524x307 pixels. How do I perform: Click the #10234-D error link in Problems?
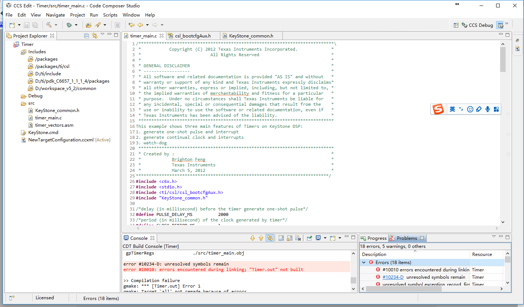[393, 277]
